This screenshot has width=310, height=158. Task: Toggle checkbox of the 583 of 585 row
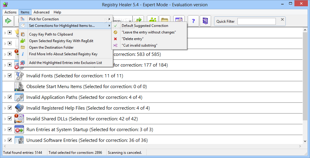pos(10,54)
